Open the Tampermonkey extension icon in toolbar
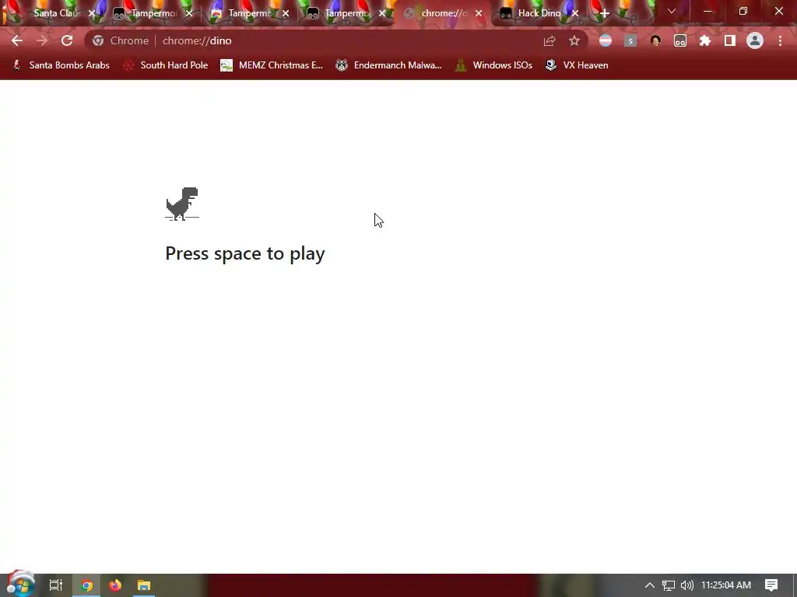Image resolution: width=797 pixels, height=597 pixels. (680, 40)
